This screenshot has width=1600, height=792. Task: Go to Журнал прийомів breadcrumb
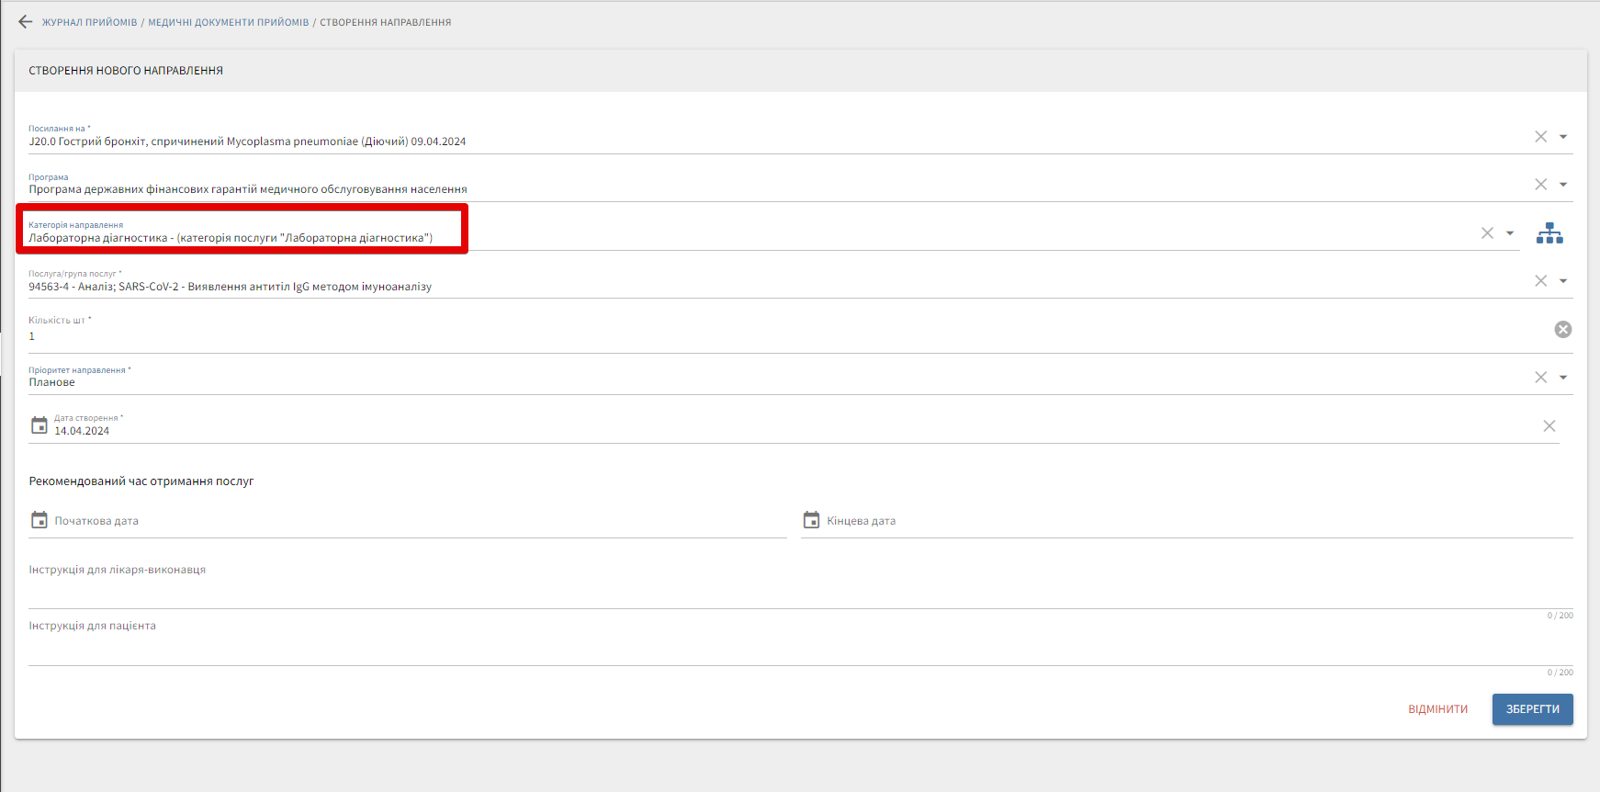coord(89,22)
